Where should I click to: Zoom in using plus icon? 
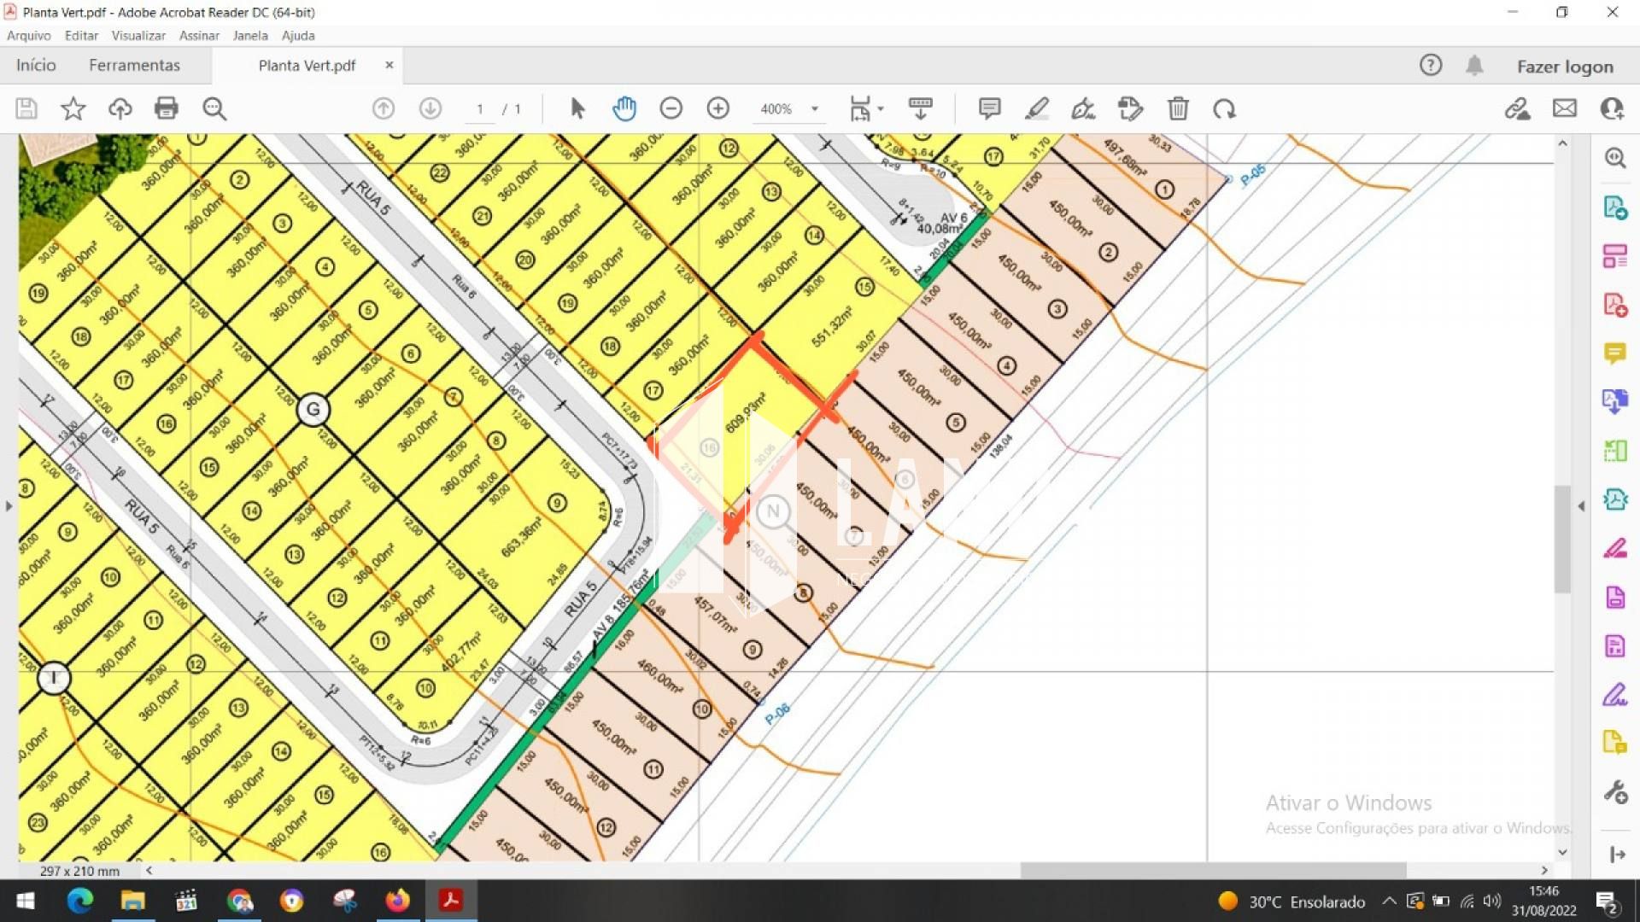pos(718,108)
